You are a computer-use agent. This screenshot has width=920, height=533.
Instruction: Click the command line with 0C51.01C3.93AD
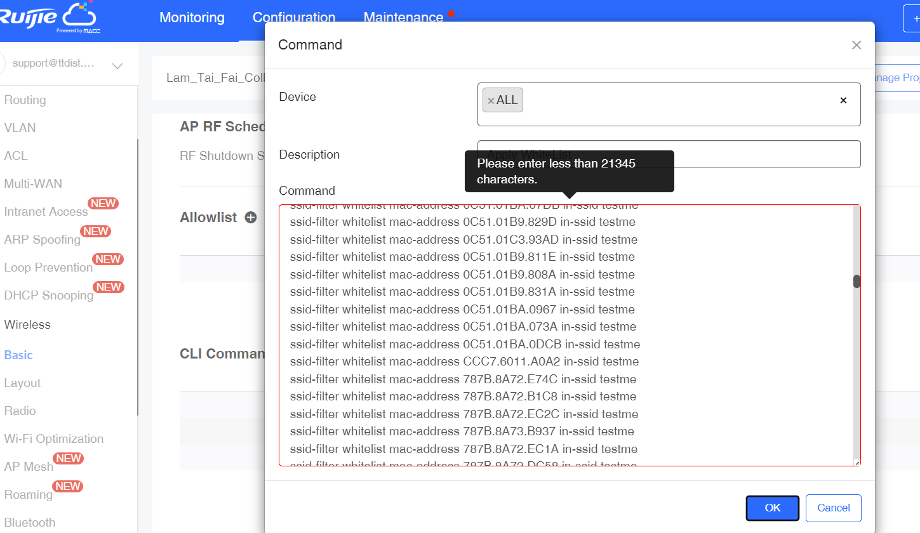point(463,240)
